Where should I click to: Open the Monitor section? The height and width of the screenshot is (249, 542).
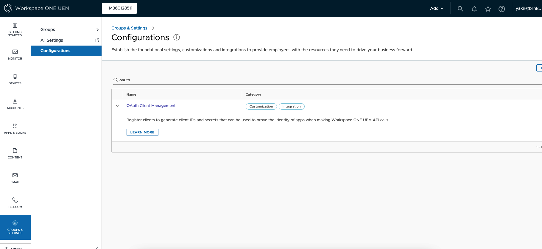point(15,55)
